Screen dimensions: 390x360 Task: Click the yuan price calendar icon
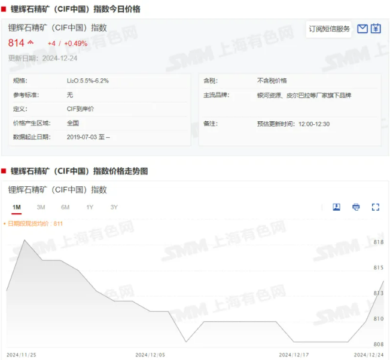[376, 29]
